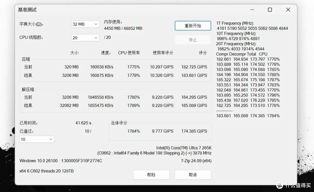This screenshot has width=314, height=192.
Task: Close the 基准测试 window
Action: 288,10
